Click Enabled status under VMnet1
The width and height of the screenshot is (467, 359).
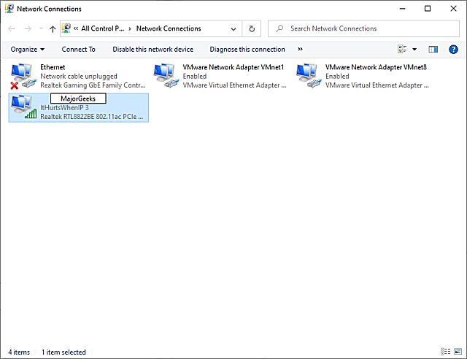195,77
